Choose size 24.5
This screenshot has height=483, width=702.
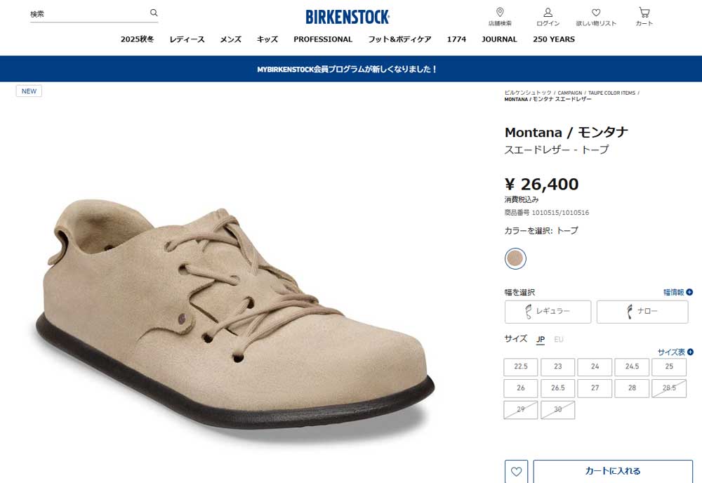[x=632, y=366]
